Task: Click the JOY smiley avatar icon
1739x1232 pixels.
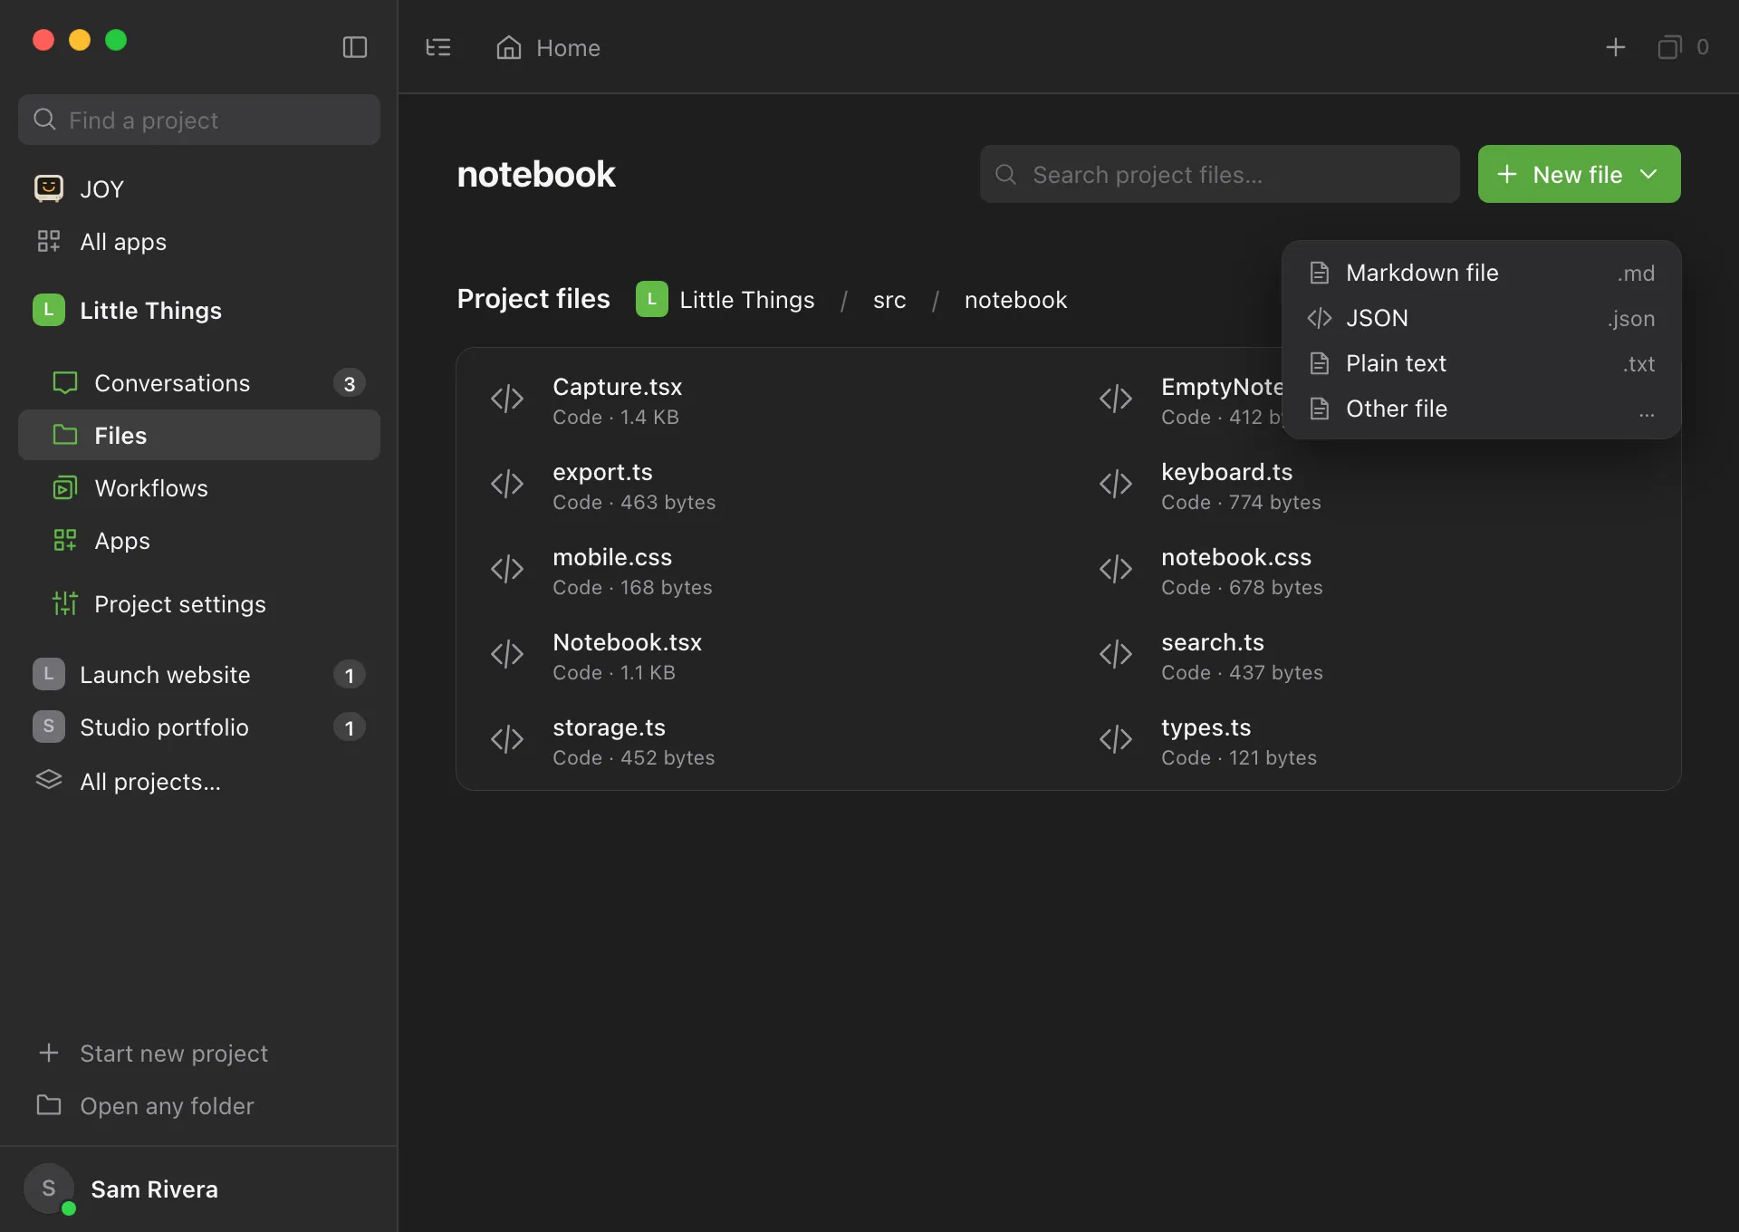Action: (x=49, y=188)
